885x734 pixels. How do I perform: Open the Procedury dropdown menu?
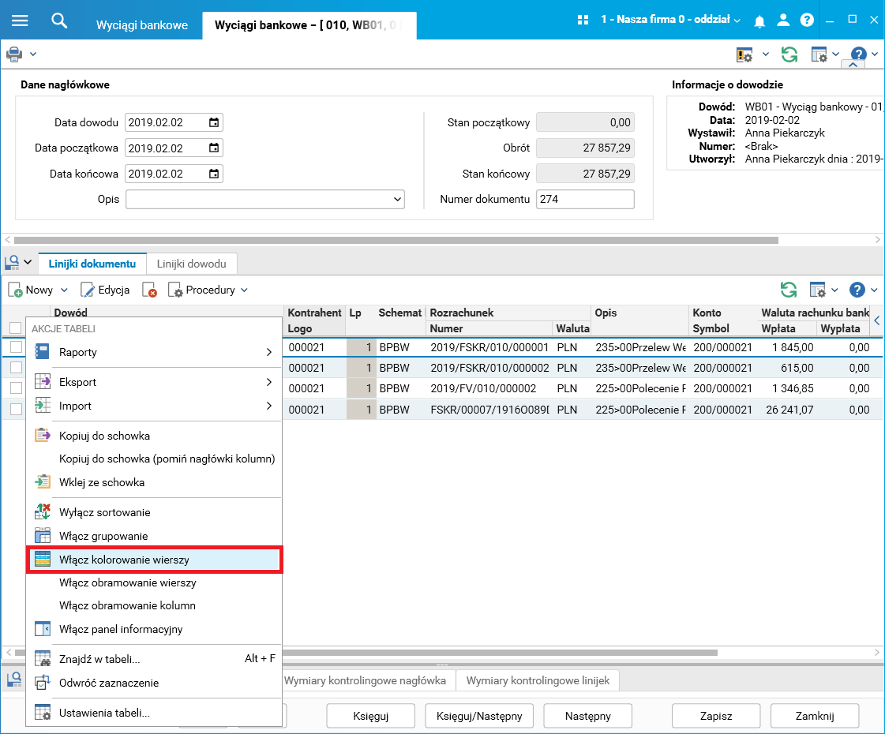pos(208,290)
